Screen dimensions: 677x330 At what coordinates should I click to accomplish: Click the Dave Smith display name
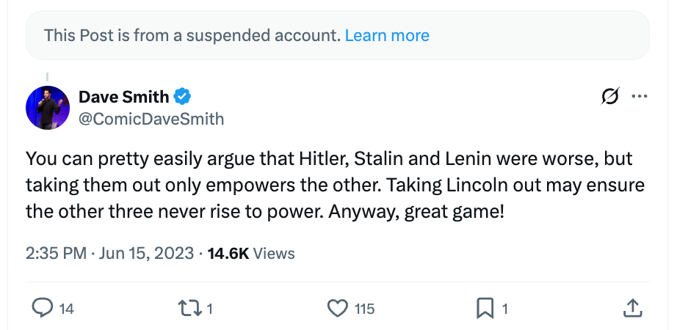coord(123,97)
